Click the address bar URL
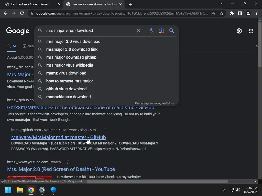The image size is (262, 196). pos(122,13)
